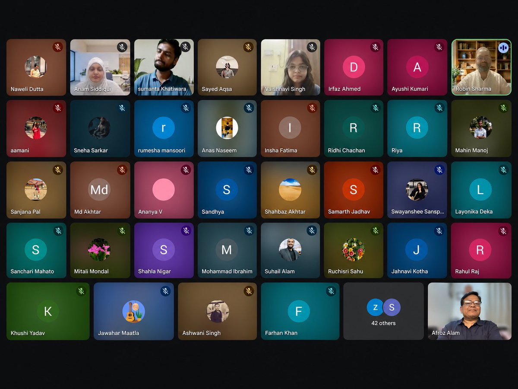
Task: Click muted mic icon on Swayanshee tile
Action: pos(439,169)
